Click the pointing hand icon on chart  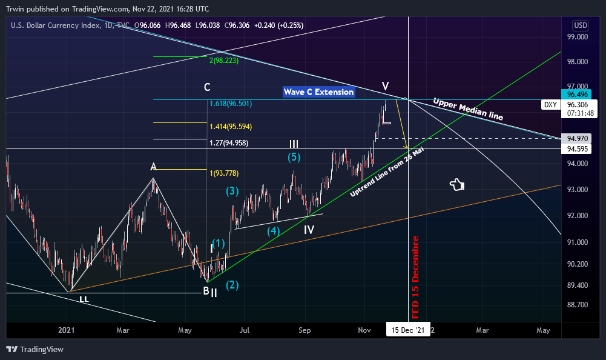(457, 185)
